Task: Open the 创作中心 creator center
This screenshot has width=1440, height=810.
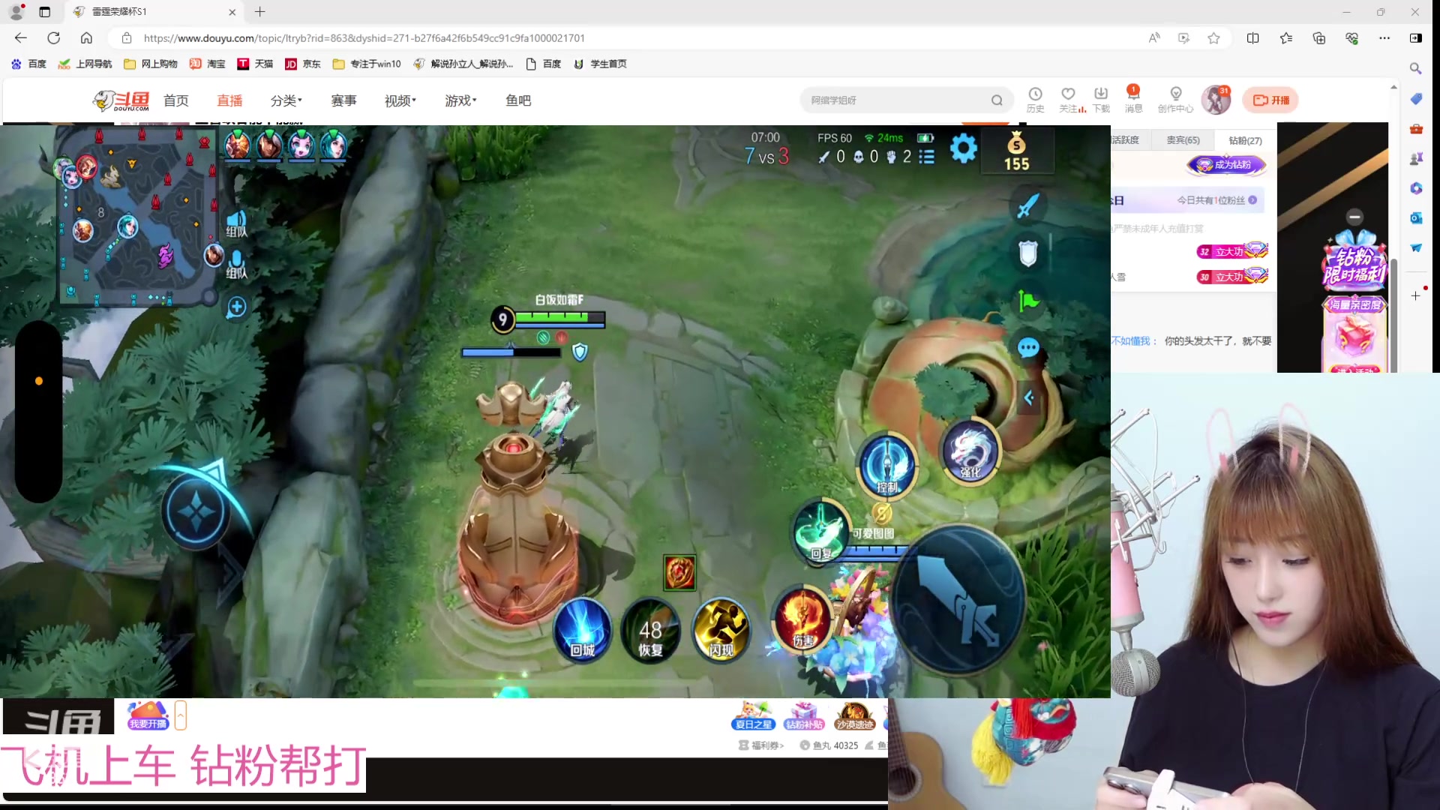Action: pos(1175,99)
